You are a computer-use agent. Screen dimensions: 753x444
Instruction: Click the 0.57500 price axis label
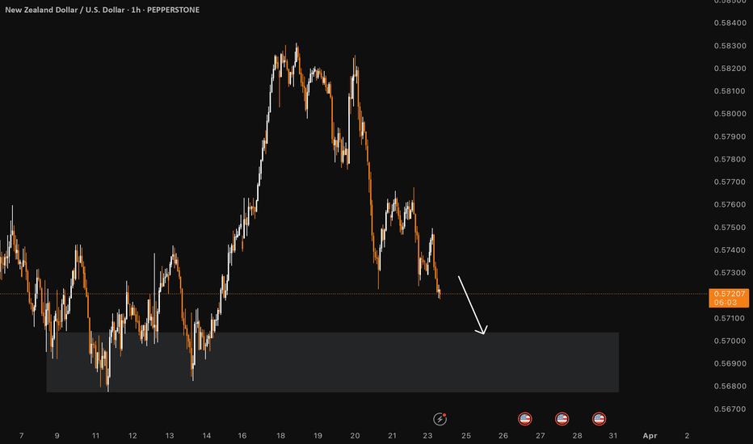click(x=730, y=228)
